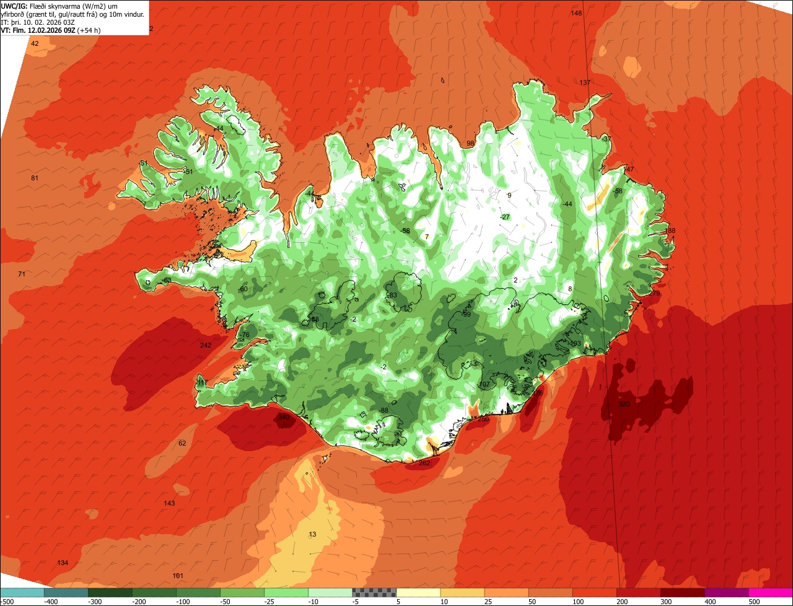Click the light teal -500 to -400 legend swatch

22,592
